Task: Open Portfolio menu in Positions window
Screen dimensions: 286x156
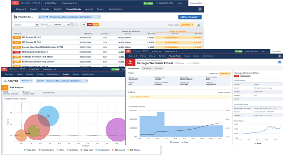Action: 58,9
